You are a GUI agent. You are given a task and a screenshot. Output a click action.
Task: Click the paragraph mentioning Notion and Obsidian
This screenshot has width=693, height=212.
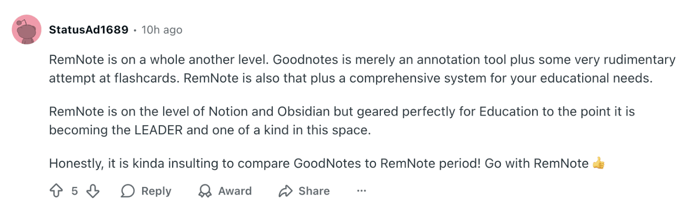[341, 121]
